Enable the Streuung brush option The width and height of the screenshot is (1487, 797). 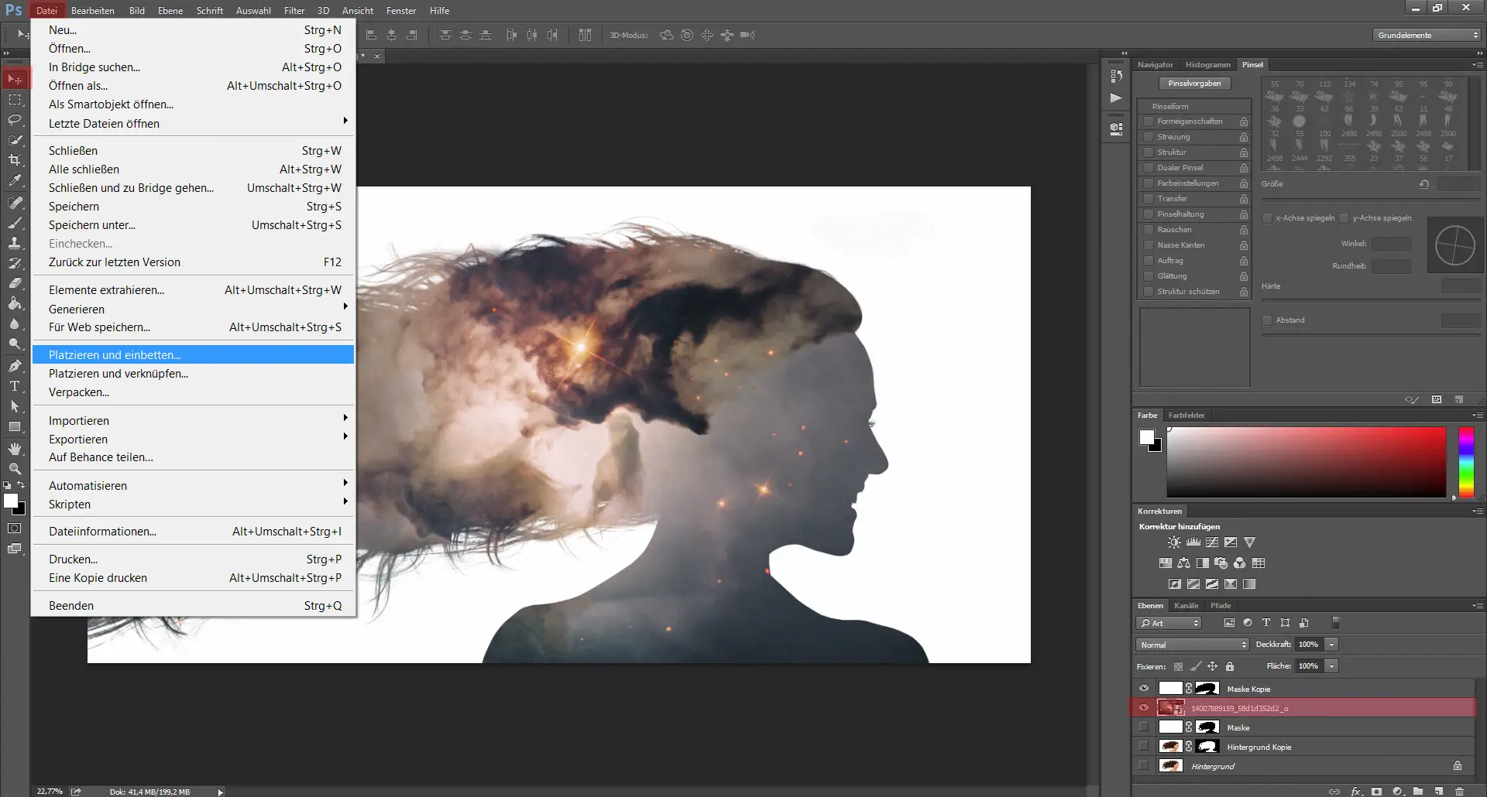[x=1149, y=137]
